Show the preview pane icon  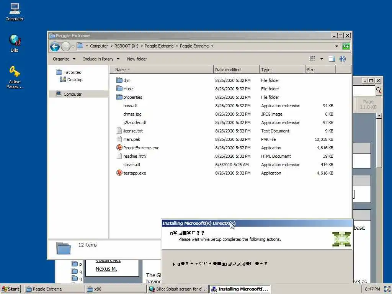point(332,59)
